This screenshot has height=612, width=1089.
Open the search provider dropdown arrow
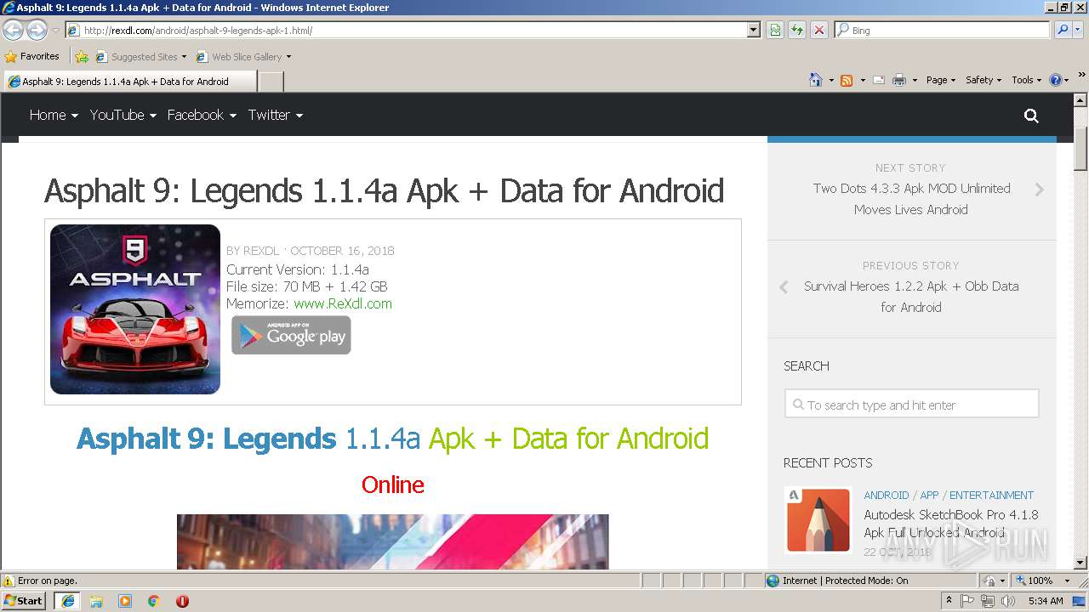1078,31
